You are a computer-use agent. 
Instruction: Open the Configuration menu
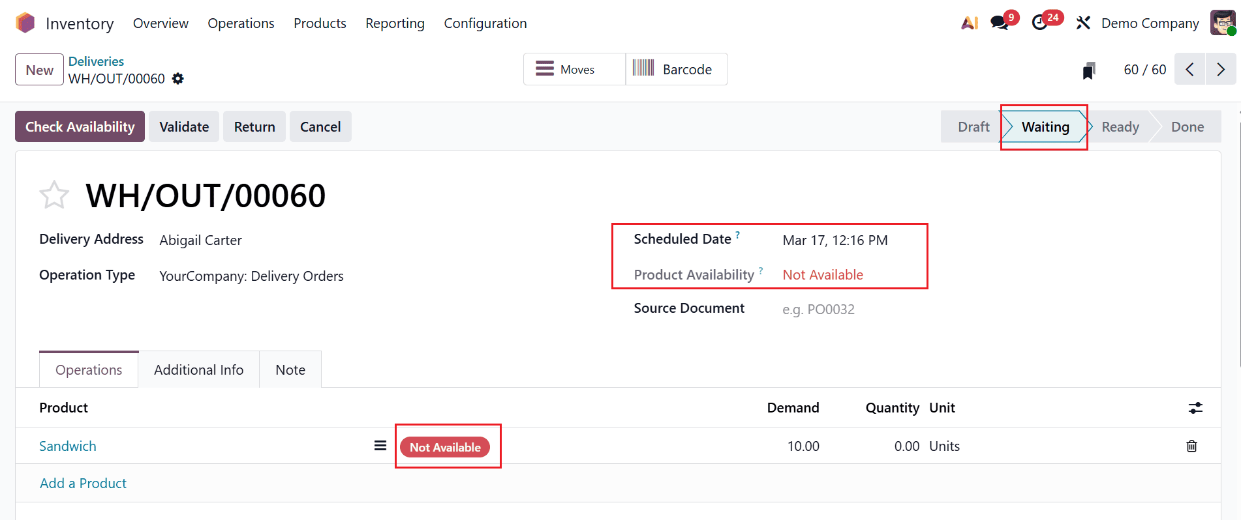pos(485,23)
